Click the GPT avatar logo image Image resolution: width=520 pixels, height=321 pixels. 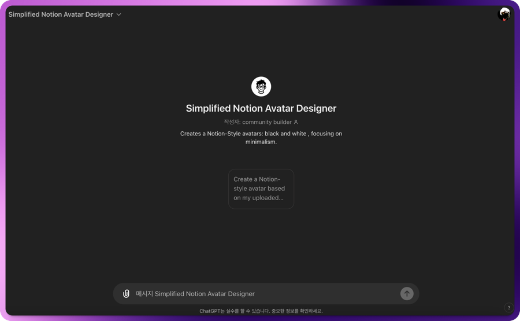(x=261, y=87)
